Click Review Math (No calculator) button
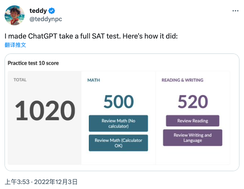This screenshot has height=189, width=244. (x=118, y=123)
